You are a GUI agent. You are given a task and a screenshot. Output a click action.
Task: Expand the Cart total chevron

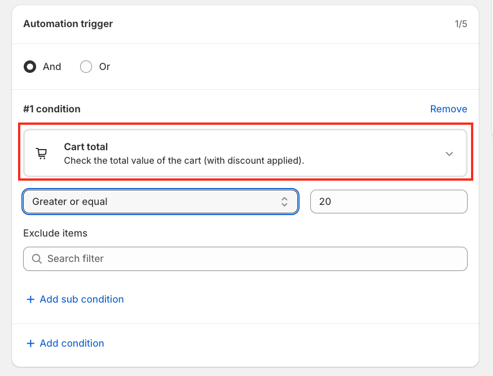pyautogui.click(x=449, y=154)
